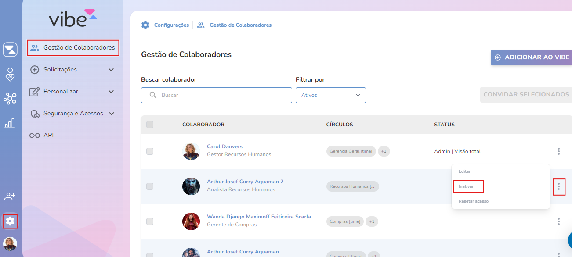
Task: Open the settings gear in left rail
Action: 10,221
